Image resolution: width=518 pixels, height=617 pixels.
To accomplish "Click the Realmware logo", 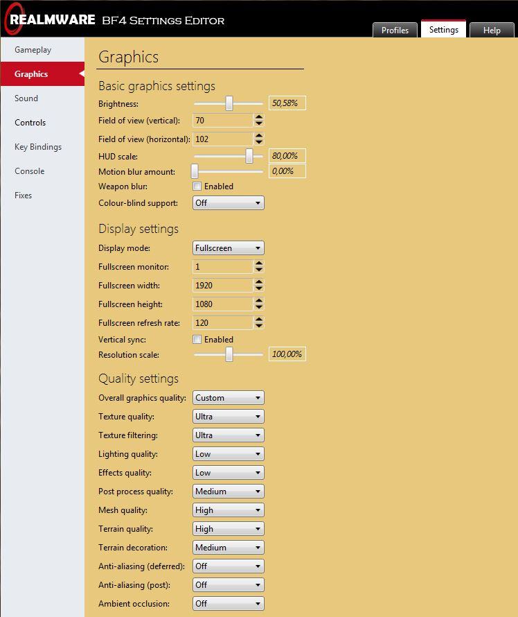I will pyautogui.click(x=50, y=19).
